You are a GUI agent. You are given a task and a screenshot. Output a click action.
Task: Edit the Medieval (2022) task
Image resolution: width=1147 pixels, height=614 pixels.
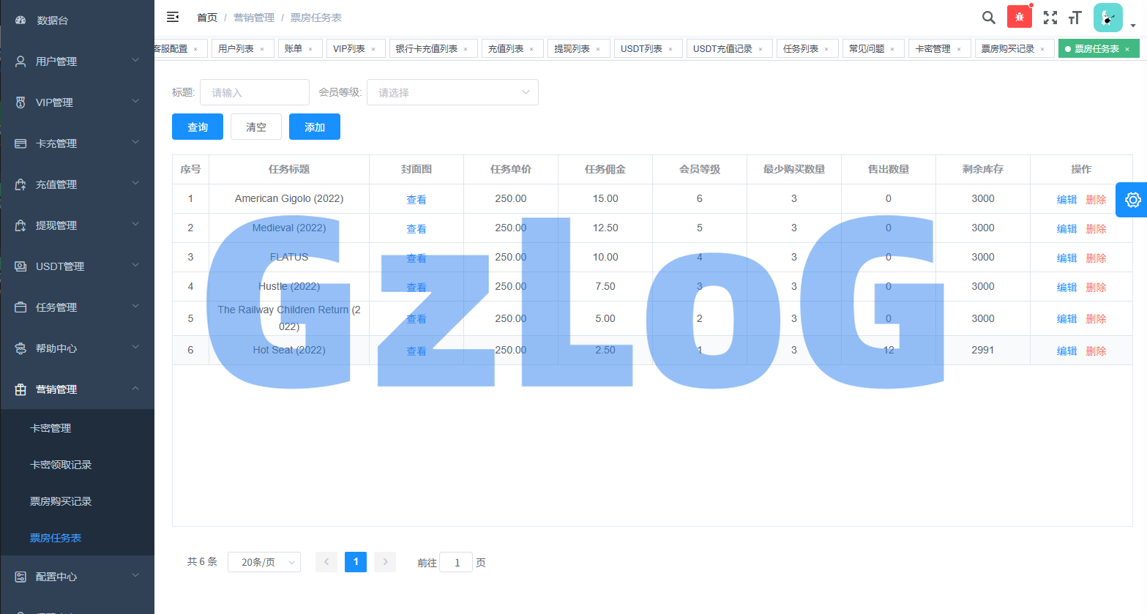click(x=1066, y=228)
